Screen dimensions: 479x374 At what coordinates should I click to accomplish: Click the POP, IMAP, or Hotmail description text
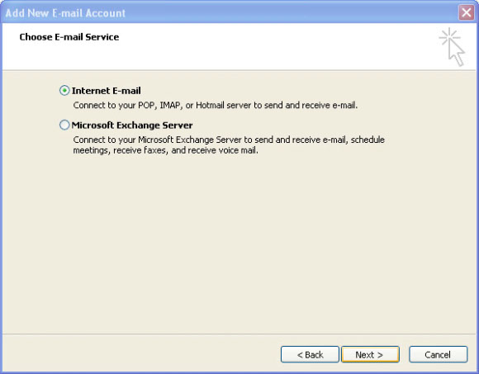tap(216, 106)
